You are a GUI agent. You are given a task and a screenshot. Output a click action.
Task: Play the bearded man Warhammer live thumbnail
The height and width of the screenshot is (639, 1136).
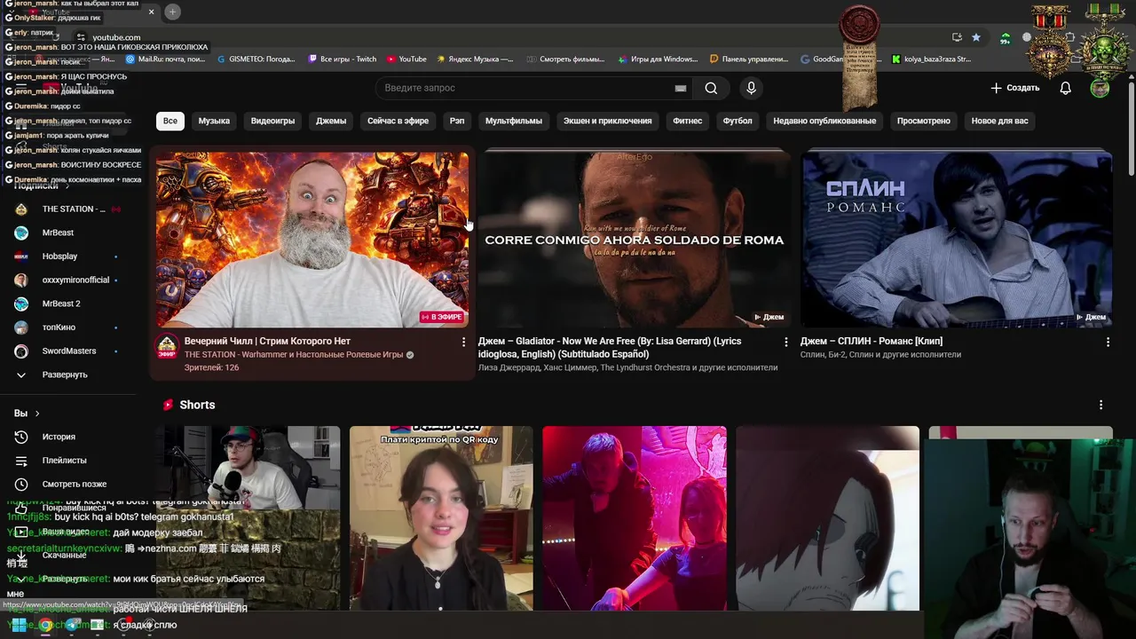(312, 240)
